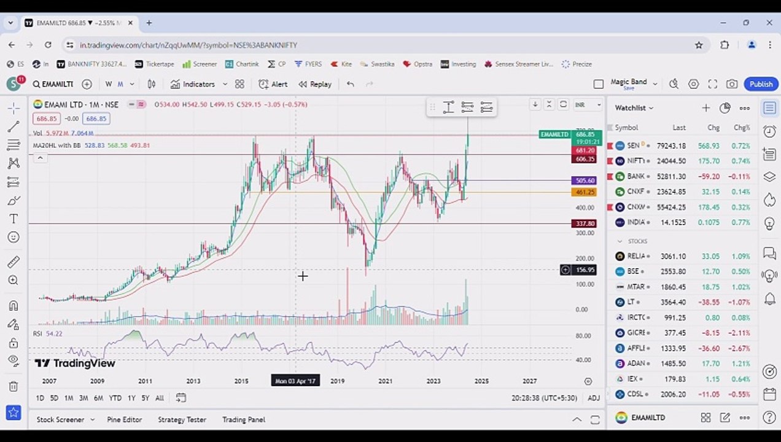Click the 337.80 dark red price label
The image size is (781, 442).
pos(583,224)
